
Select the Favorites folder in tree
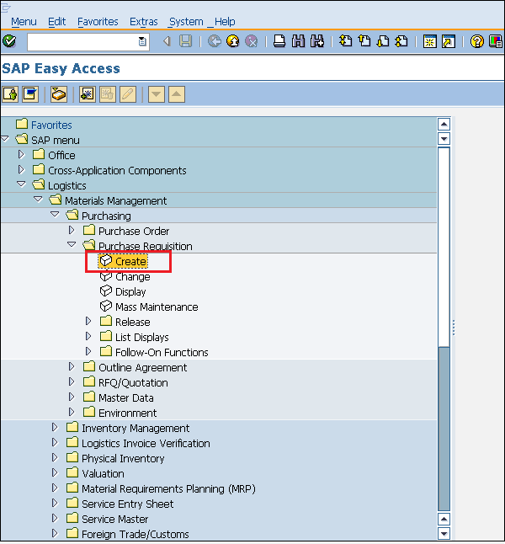click(x=51, y=125)
